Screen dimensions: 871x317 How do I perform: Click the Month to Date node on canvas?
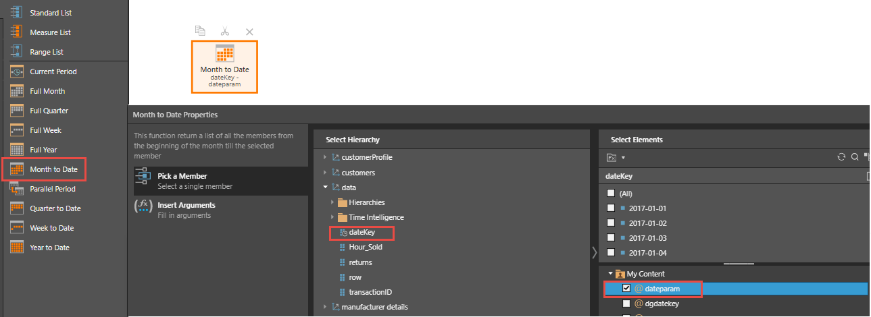click(225, 67)
